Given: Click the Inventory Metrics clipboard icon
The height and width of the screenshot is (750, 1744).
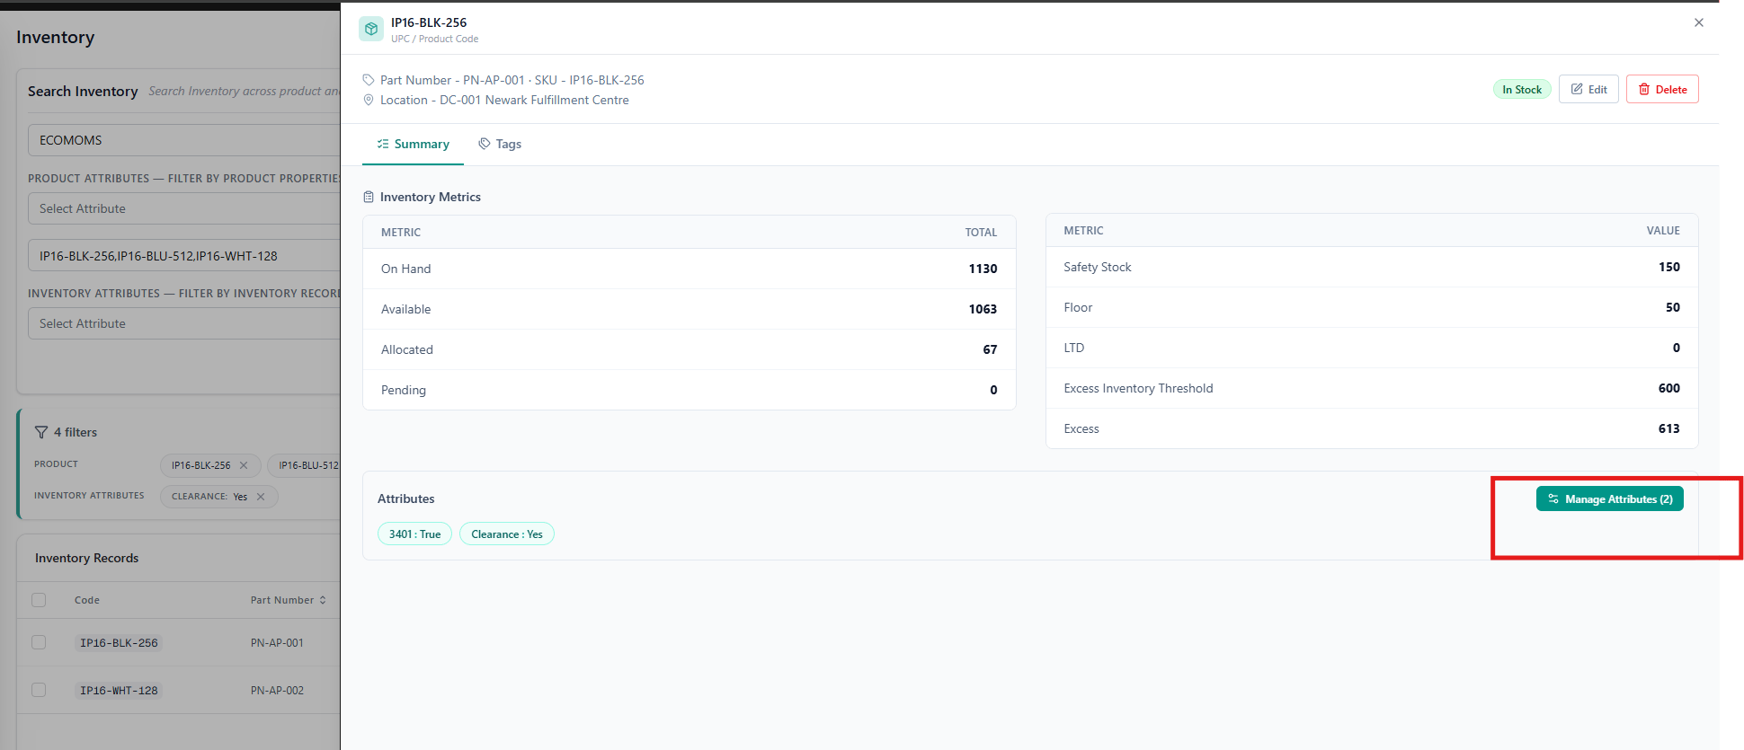Looking at the screenshot, I should click(369, 197).
